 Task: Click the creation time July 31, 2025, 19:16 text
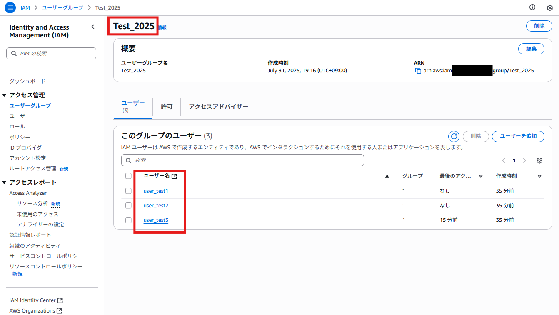(307, 71)
